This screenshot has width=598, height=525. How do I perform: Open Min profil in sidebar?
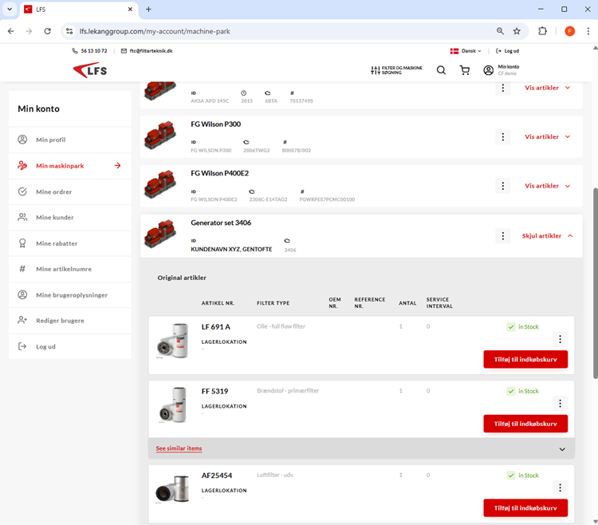tap(70, 140)
